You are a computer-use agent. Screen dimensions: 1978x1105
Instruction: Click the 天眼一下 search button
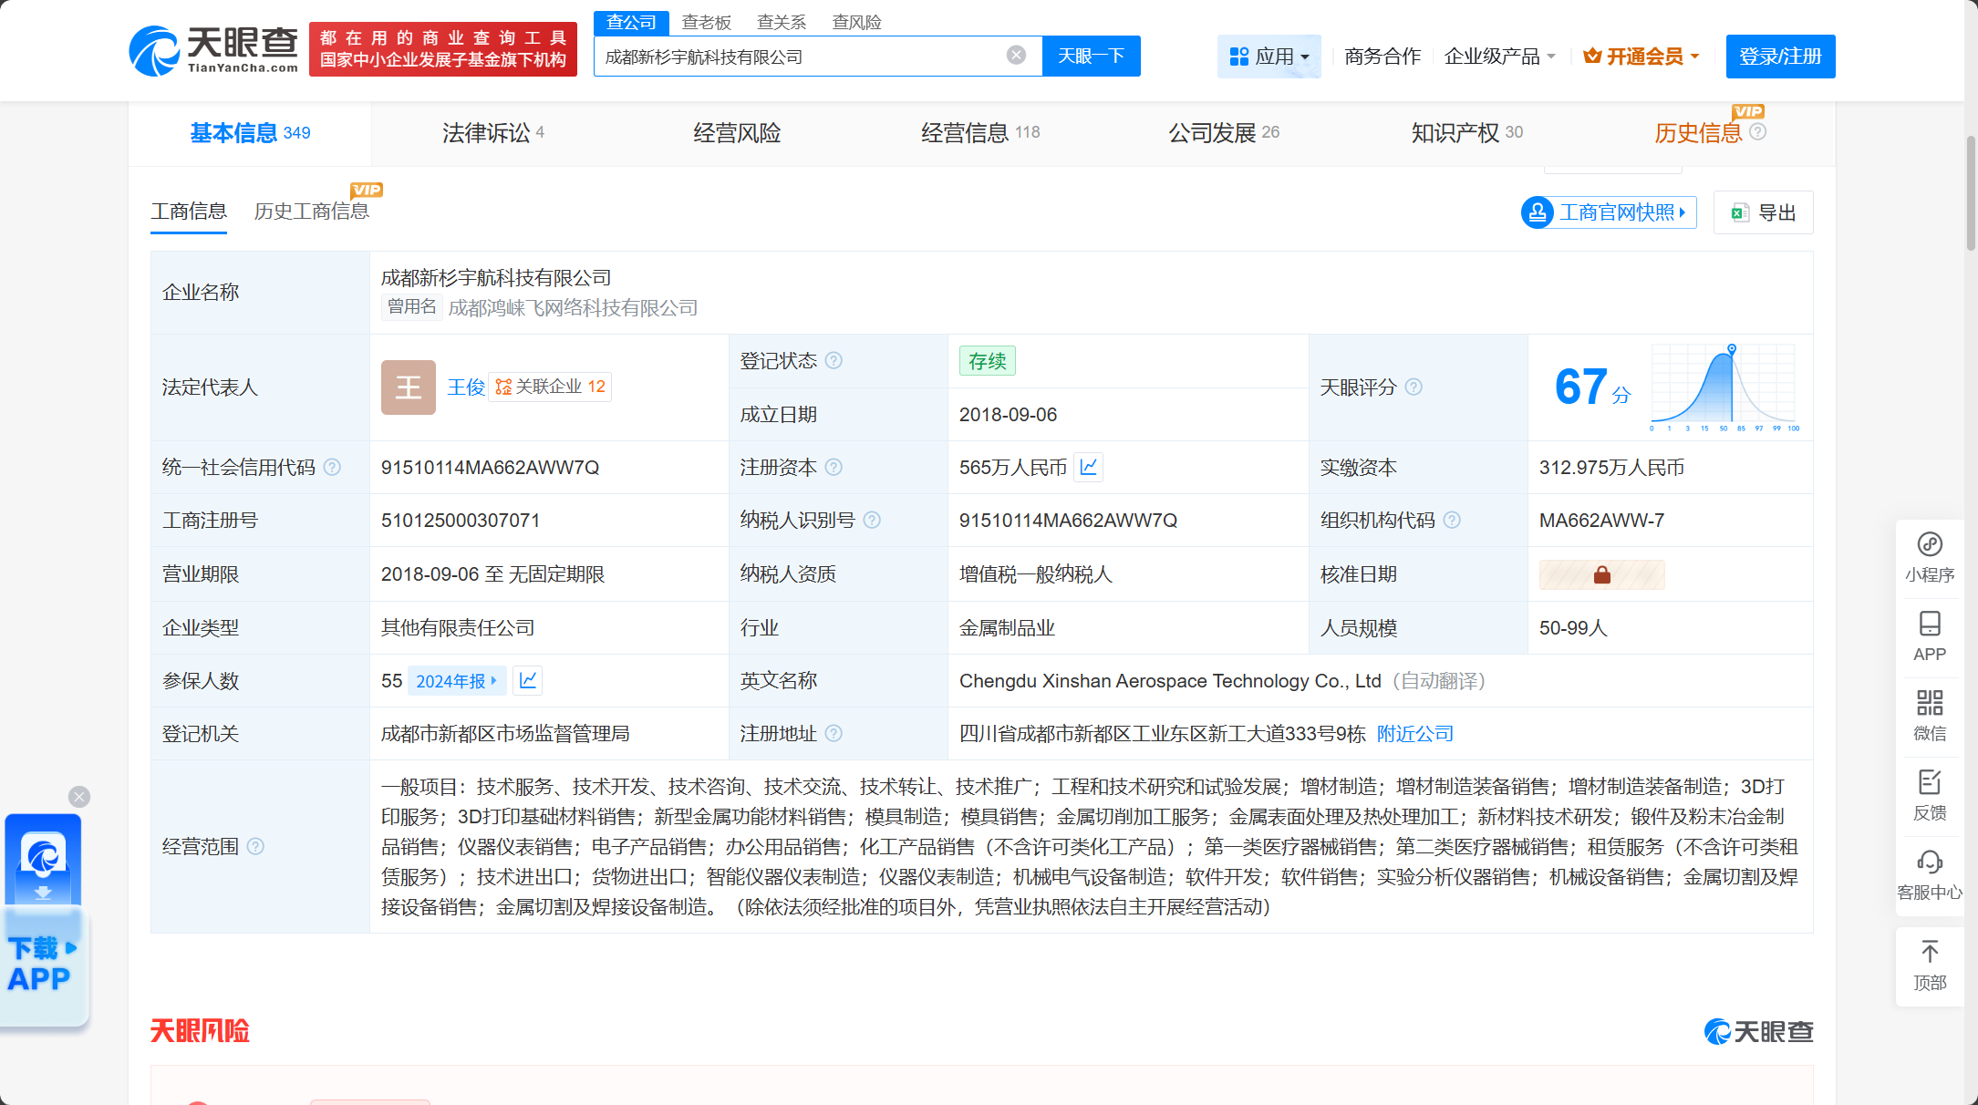[1091, 57]
